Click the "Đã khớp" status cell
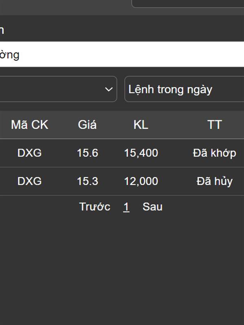 [x=214, y=153]
